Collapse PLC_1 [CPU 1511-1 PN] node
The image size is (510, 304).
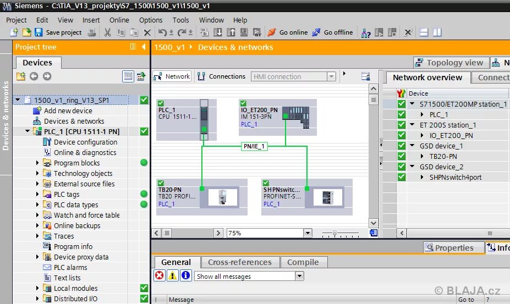coord(28,131)
